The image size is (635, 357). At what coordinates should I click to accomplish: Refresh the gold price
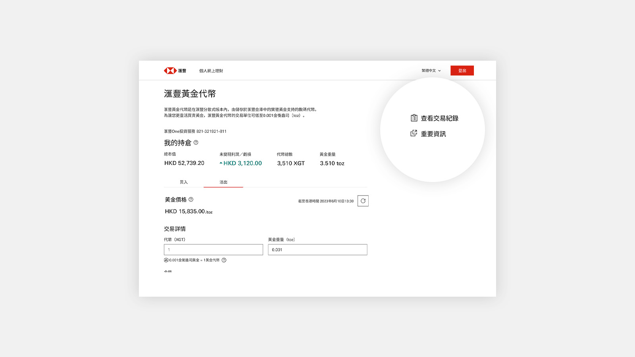pyautogui.click(x=363, y=201)
